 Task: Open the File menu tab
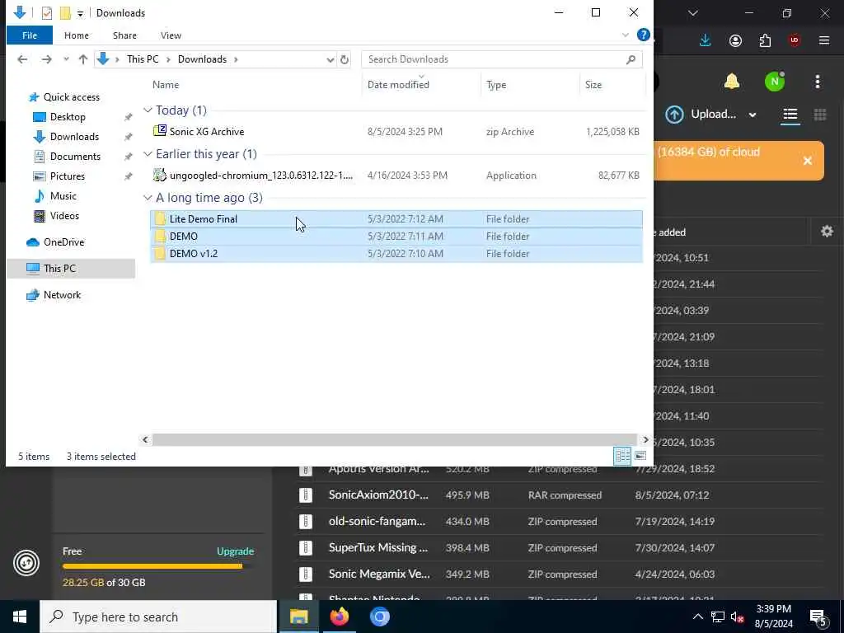click(x=30, y=35)
